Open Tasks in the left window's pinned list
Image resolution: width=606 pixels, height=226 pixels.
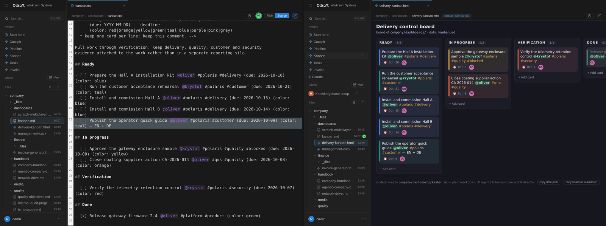pyautogui.click(x=33, y=63)
